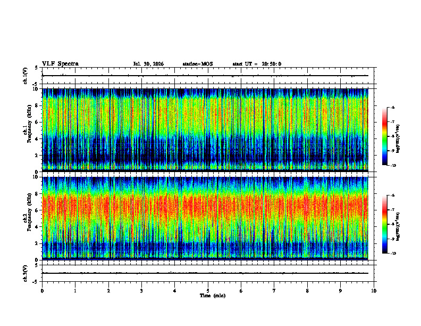This screenshot has height=326, width=421.
Task: Click the ch.1 spectrogram 6 kHz tick label
Action: (37, 122)
